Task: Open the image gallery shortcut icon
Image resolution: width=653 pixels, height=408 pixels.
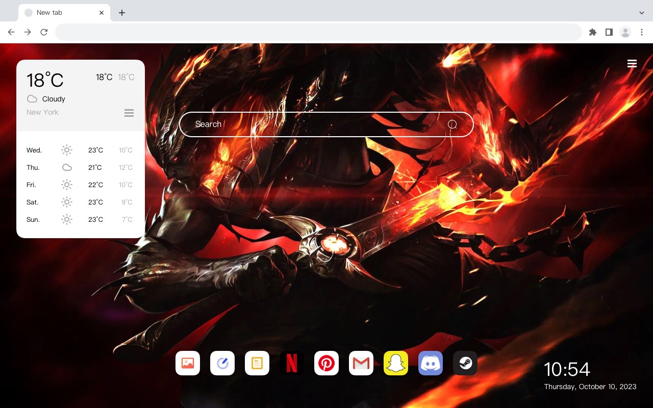Action: 188,363
